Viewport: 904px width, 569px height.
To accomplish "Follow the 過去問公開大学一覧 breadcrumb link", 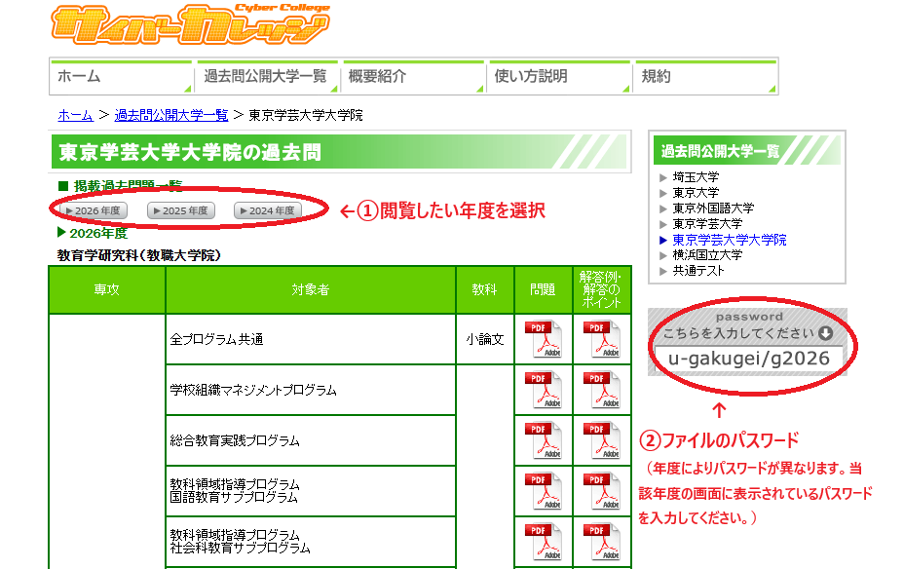I will click(x=171, y=115).
